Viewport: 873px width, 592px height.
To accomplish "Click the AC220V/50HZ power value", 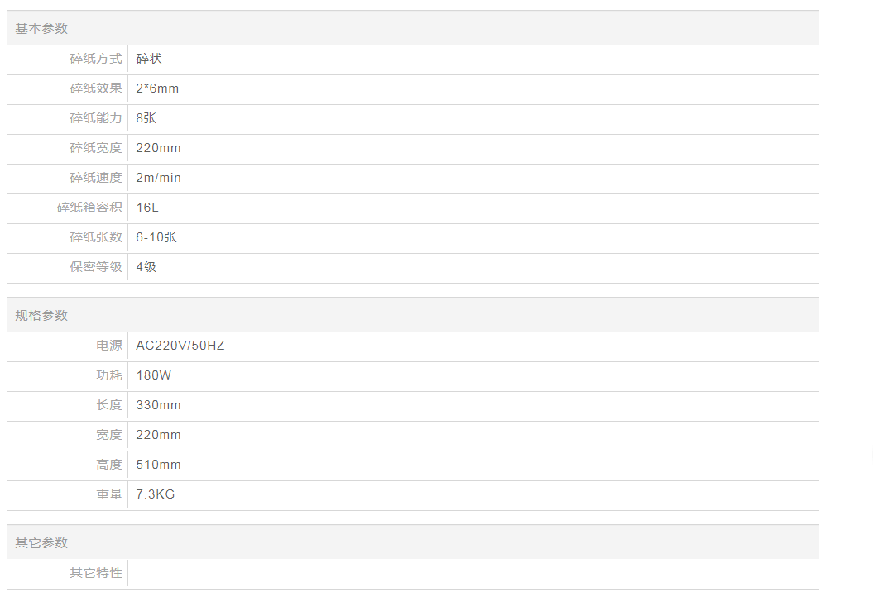I will 180,346.
